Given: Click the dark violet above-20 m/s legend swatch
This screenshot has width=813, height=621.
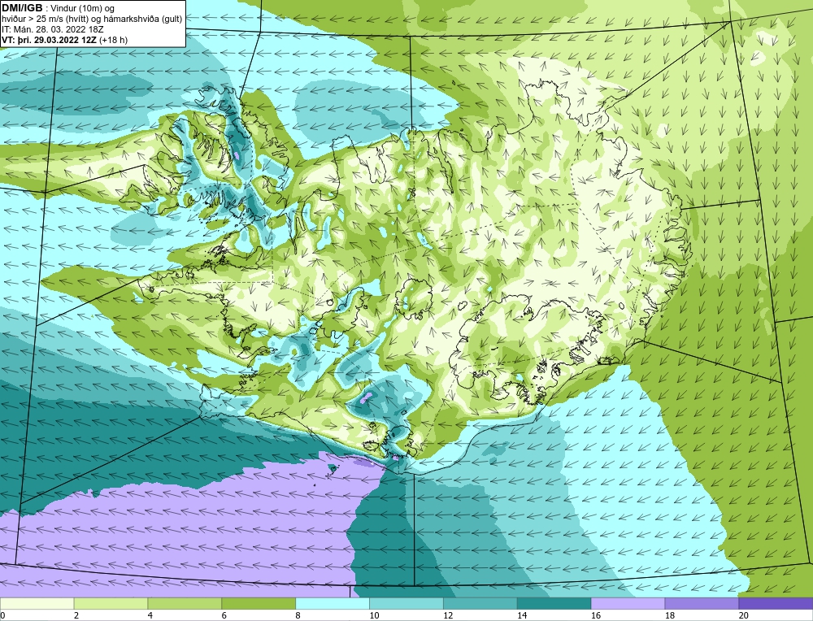Looking at the screenshot, I should click(x=776, y=603).
